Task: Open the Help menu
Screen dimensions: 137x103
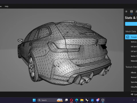Action: 7,6
